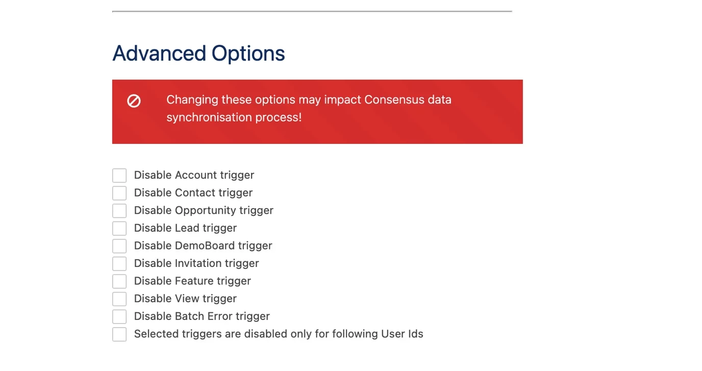This screenshot has height=371, width=702.
Task: Tick the Disable Account trigger checkbox
Action: click(x=119, y=176)
